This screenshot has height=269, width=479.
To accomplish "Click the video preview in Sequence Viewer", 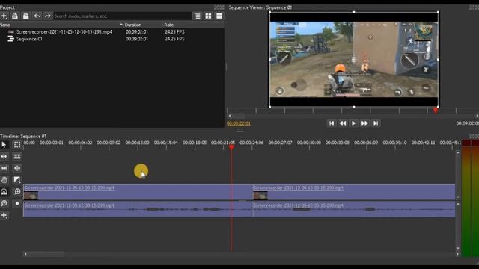I will click(354, 60).
